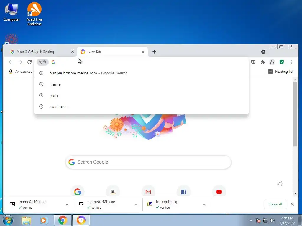302x226 pixels.
Task: Switch to Avast Secure Browser in taskbar
Action: [x=81, y=220]
